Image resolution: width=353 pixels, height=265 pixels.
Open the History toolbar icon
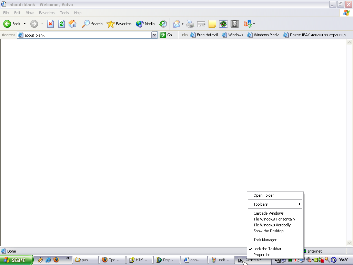pyautogui.click(x=163, y=24)
